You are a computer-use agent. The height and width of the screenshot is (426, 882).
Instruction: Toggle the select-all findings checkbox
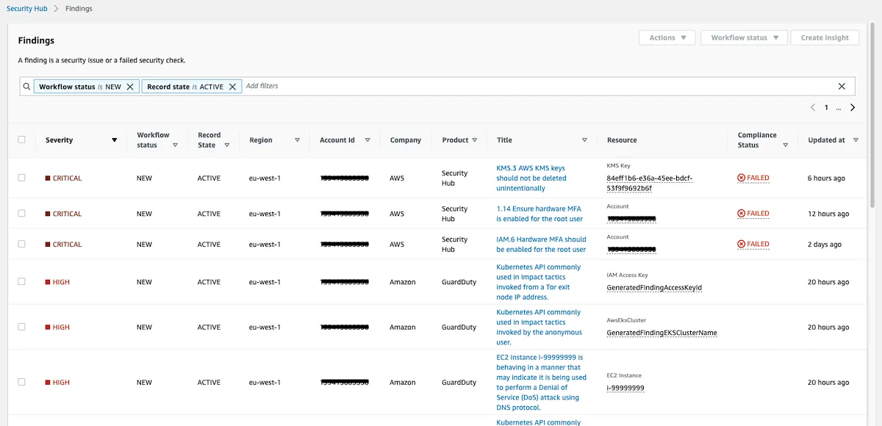(x=21, y=140)
